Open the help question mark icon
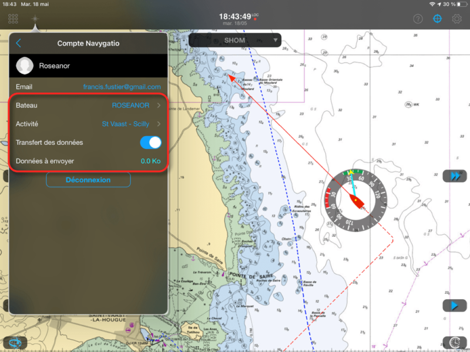 [x=418, y=19]
